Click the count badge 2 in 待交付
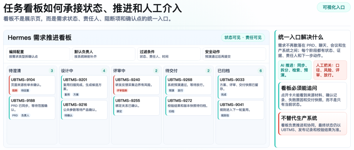The width and height of the screenshot is (354, 150). [208, 71]
